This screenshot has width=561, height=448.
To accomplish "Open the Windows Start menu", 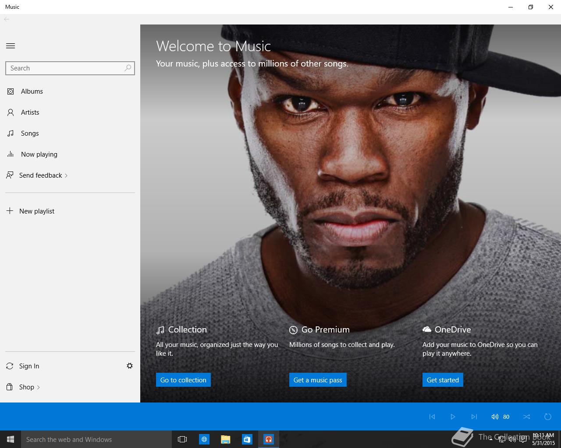I will (x=11, y=439).
